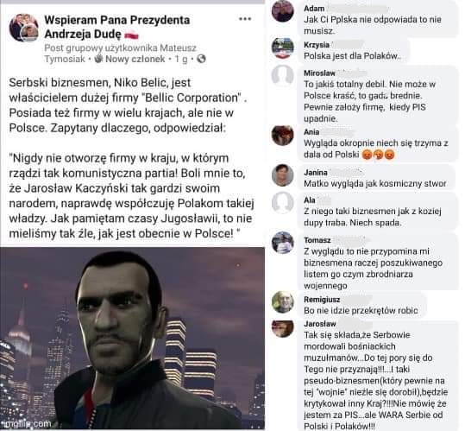The image size is (465, 431).
Task: Open Janina's profile avatar
Action: click(283, 175)
